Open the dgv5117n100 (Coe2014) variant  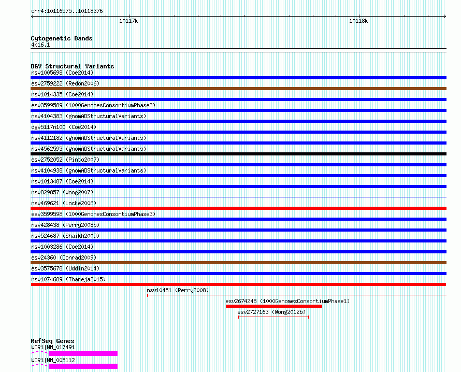64,127
